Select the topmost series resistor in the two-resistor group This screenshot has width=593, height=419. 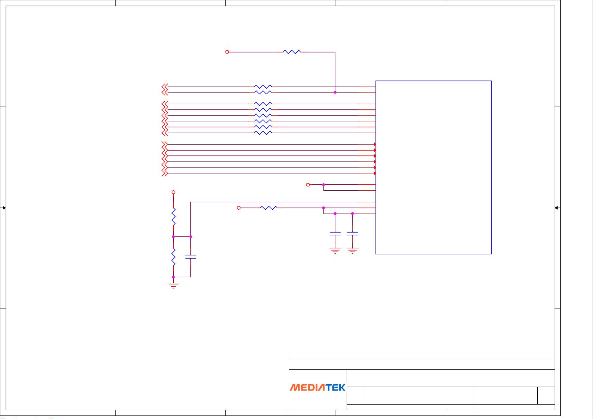(x=263, y=87)
